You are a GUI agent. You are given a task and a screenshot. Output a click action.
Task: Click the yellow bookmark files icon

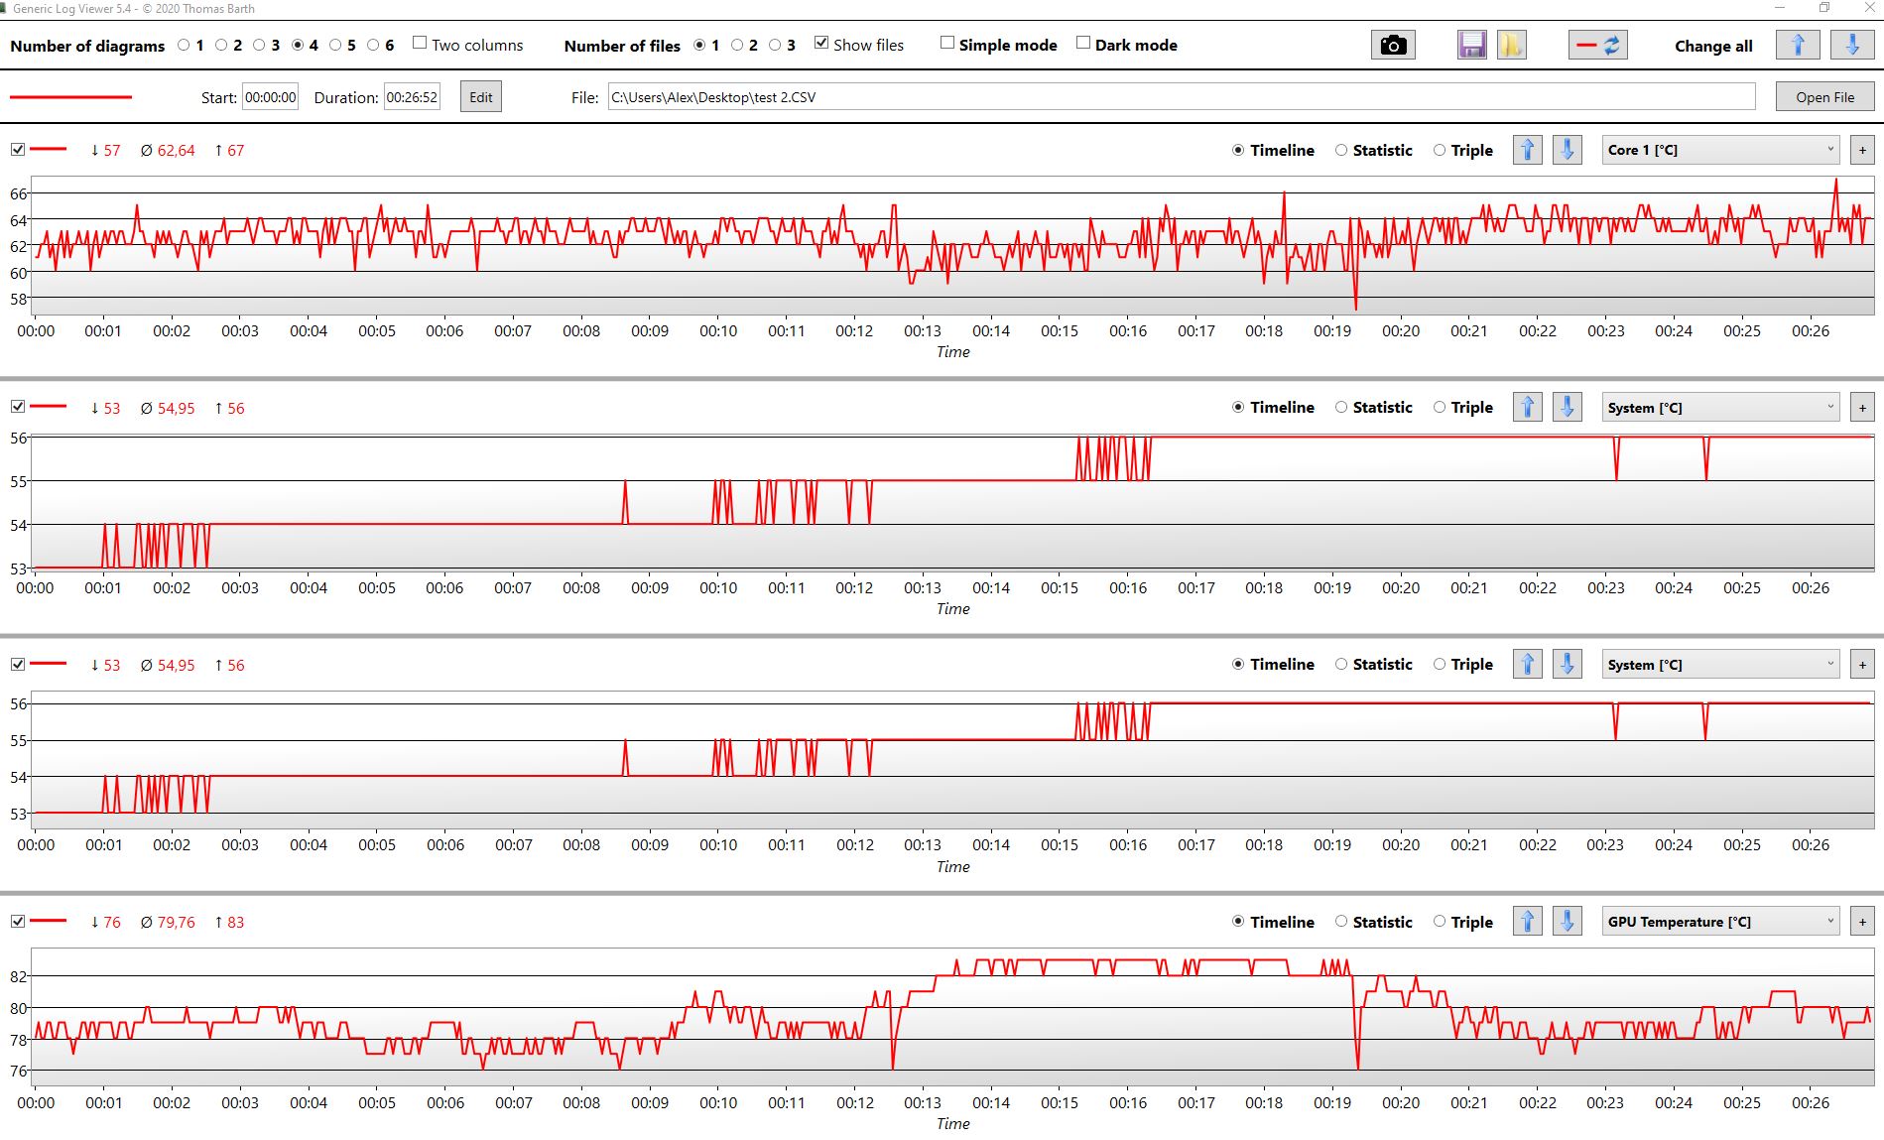point(1511,46)
